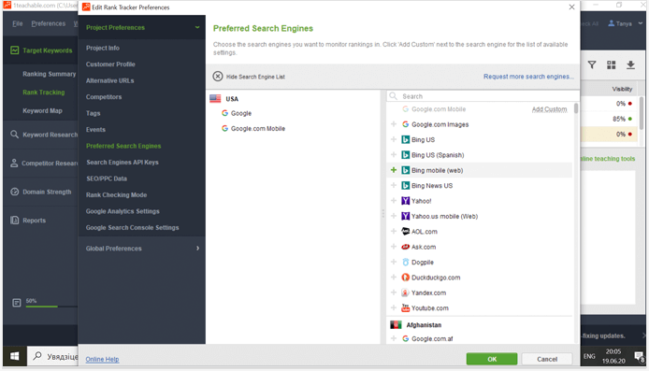Open the Tanya user dropdown arrow

click(x=641, y=23)
